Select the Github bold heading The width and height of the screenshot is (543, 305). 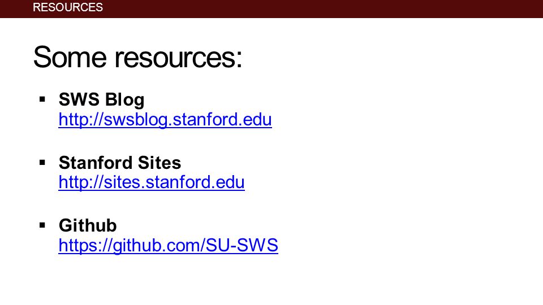coord(88,225)
